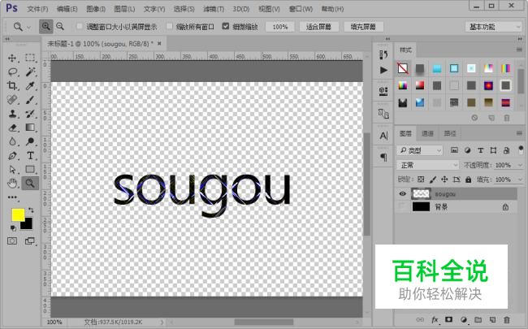Uncheck the scrubby zoom checkbox

pyautogui.click(x=226, y=26)
